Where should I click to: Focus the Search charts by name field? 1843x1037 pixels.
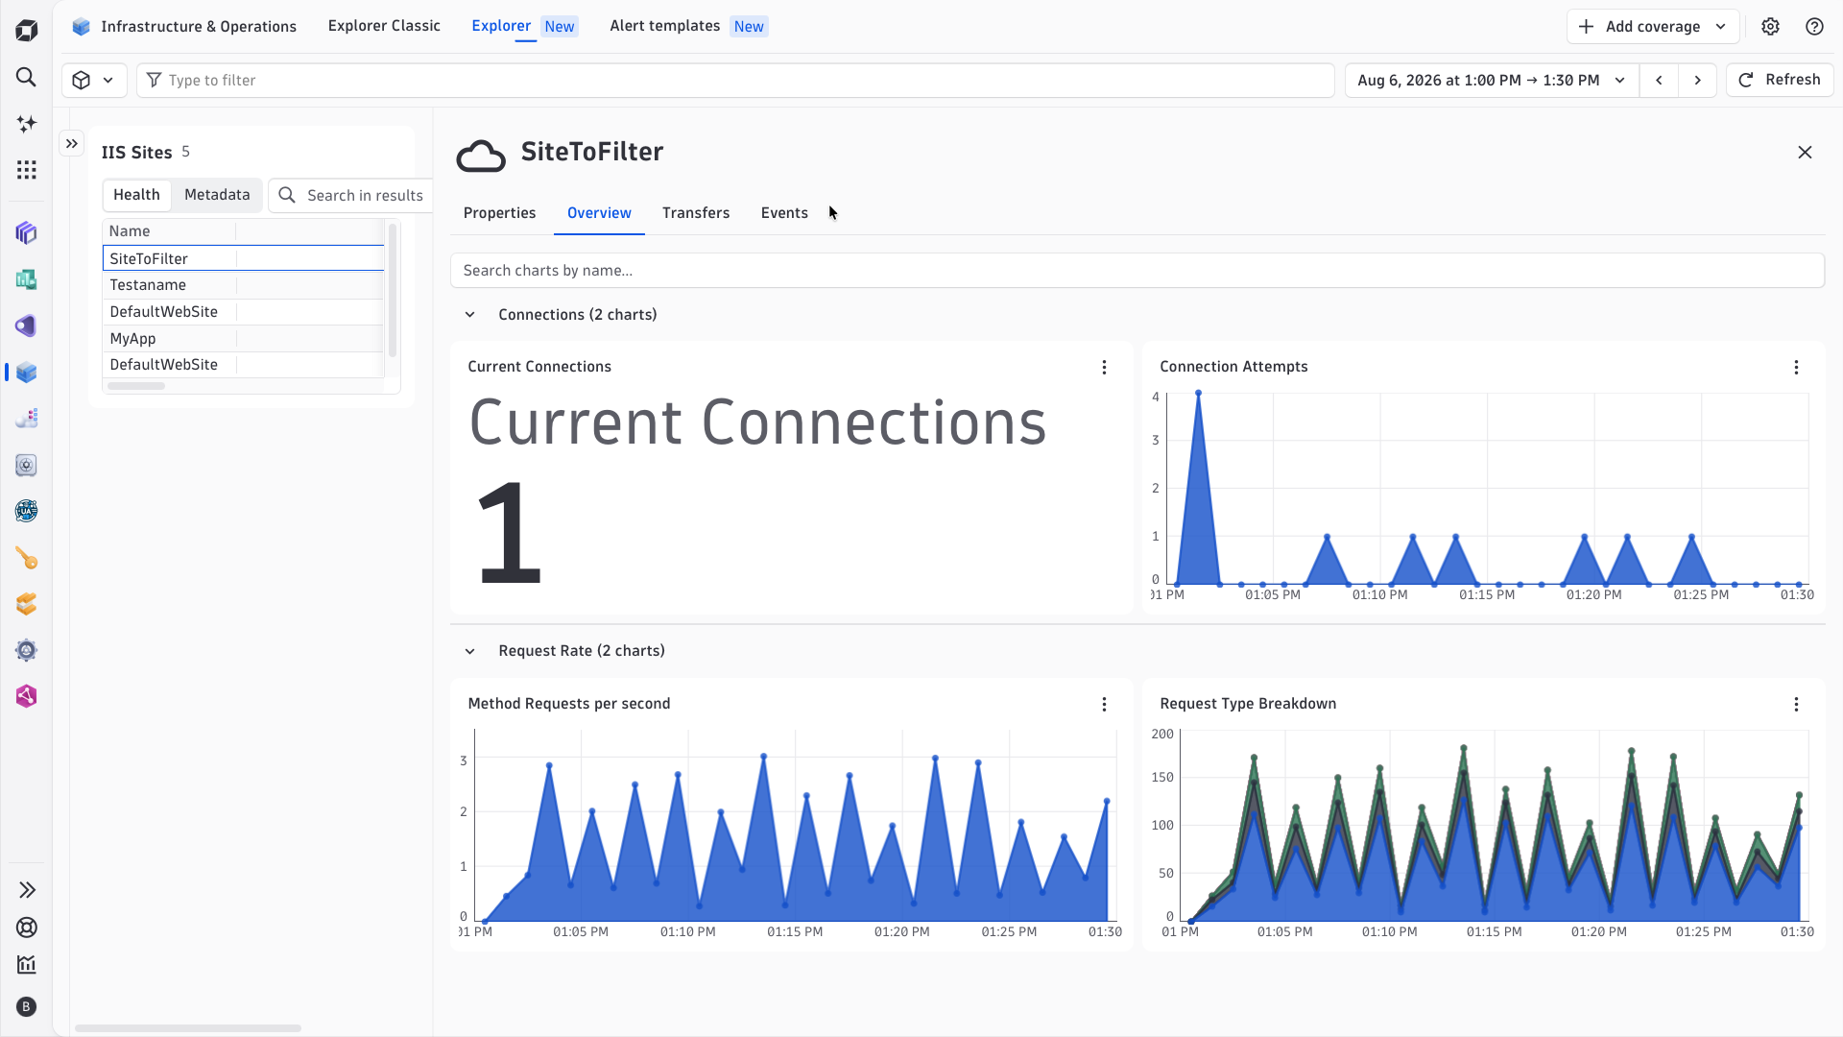(x=1137, y=271)
